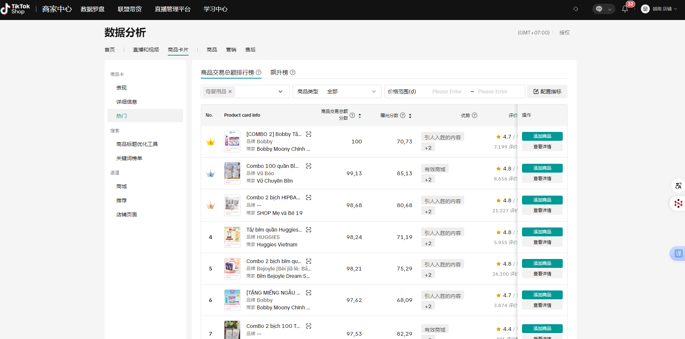Open notifications bell with 32 badge
The image size is (685, 339).
[x=625, y=9]
